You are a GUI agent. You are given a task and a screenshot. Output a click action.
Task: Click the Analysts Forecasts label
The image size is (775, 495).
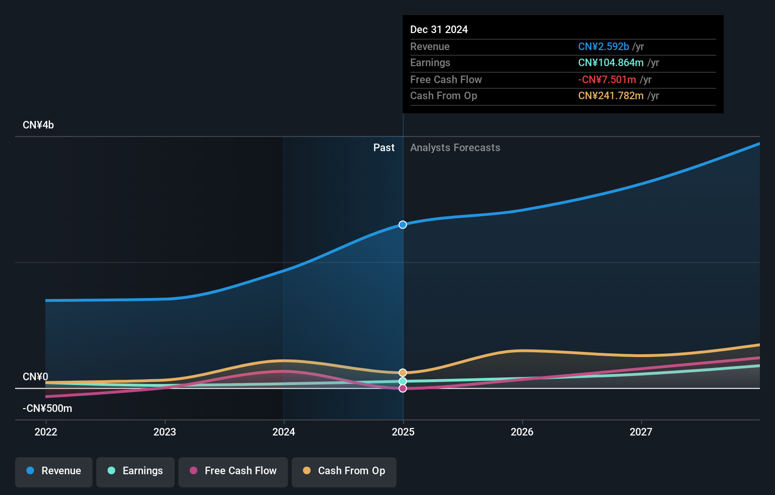[x=455, y=148]
